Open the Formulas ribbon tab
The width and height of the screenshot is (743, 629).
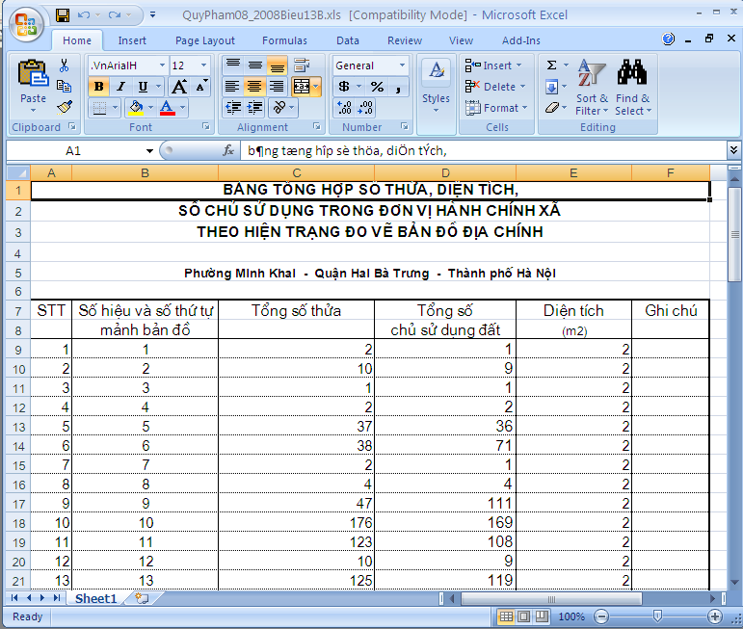tap(284, 40)
